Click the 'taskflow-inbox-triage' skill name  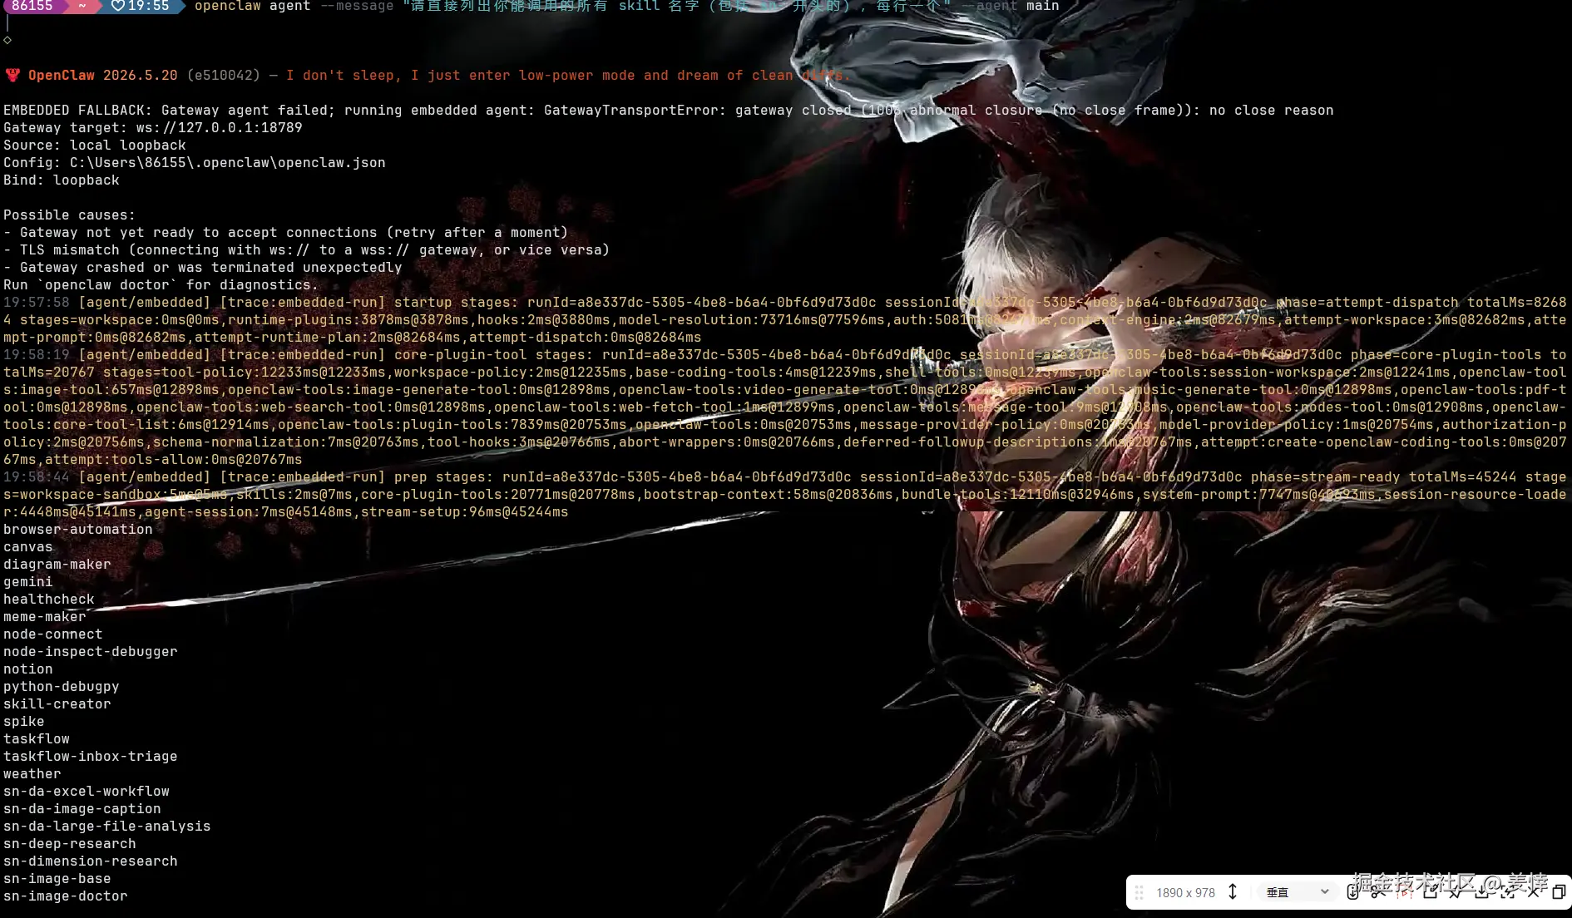point(91,757)
